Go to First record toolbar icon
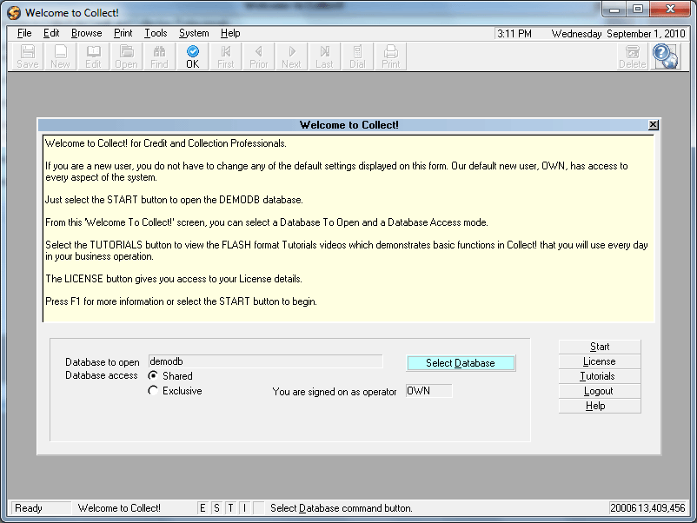This screenshot has height=523, width=697. (x=225, y=56)
